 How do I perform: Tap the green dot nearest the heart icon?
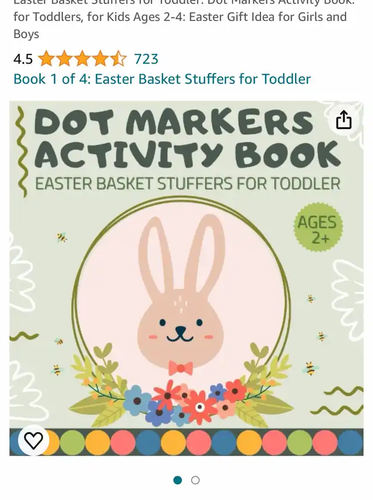tap(72, 442)
